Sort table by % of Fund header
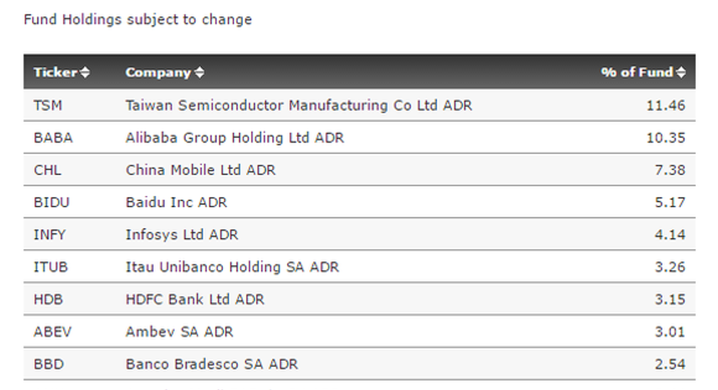Screen dimensions: 718x390 pyautogui.click(x=637, y=72)
